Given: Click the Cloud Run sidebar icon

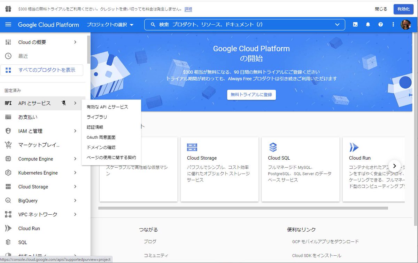Looking at the screenshot, I should tap(8, 229).
